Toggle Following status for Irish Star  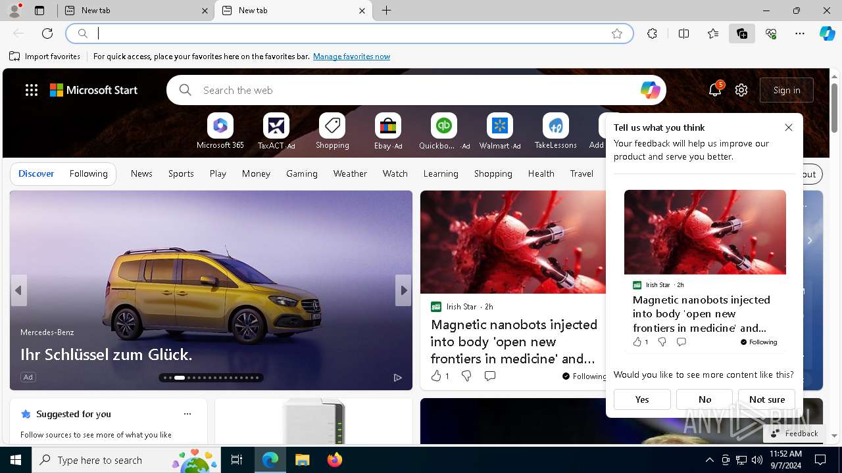584,376
